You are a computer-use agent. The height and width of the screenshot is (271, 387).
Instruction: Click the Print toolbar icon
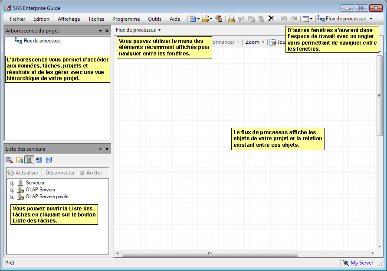231,19
